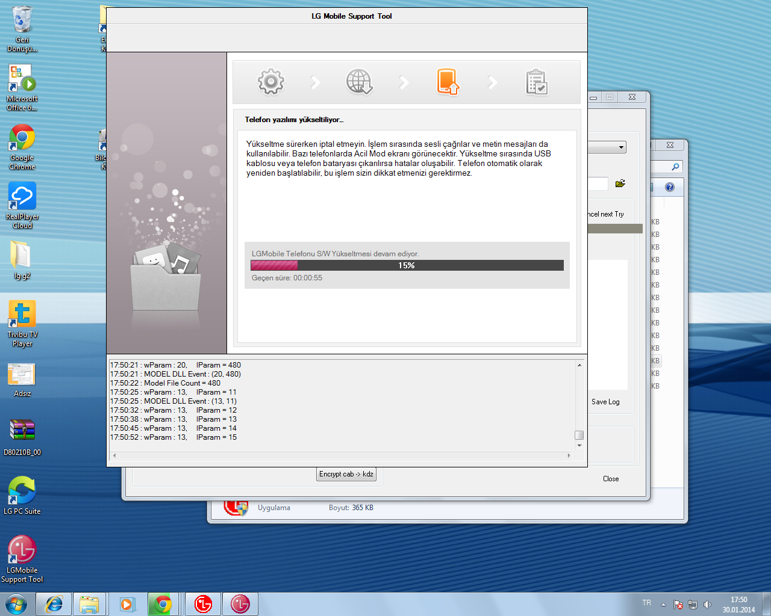Click the log vertical scrollbar thumb
Viewport: 771px width, 616px height.
[x=579, y=436]
